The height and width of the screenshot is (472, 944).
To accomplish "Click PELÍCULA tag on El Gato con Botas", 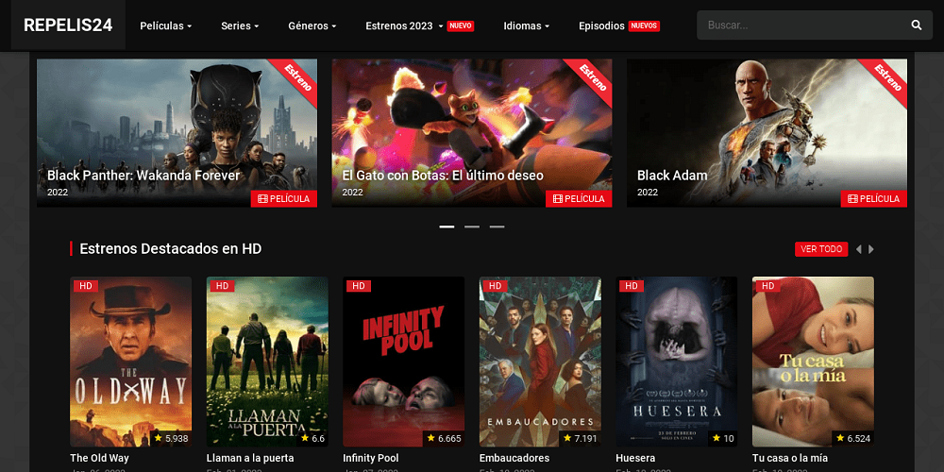I will pos(580,198).
